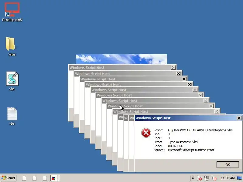
Task: Click the "Code:" label in the dialog
Action: pos(158,146)
